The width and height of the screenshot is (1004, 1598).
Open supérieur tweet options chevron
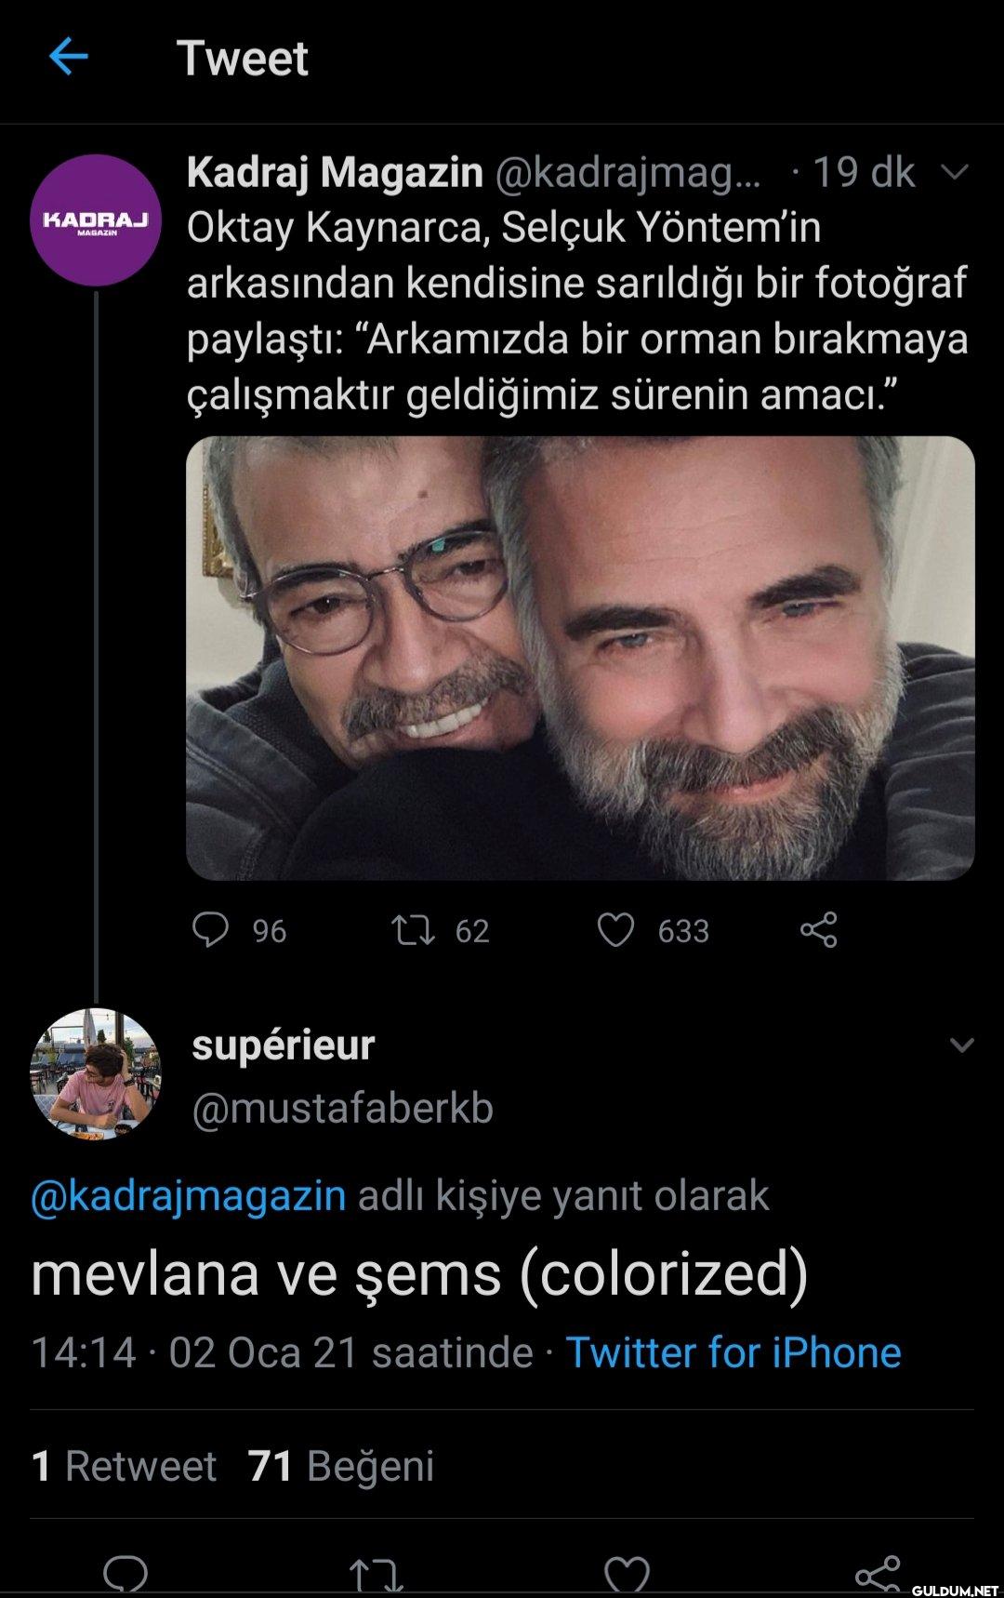(x=961, y=1045)
